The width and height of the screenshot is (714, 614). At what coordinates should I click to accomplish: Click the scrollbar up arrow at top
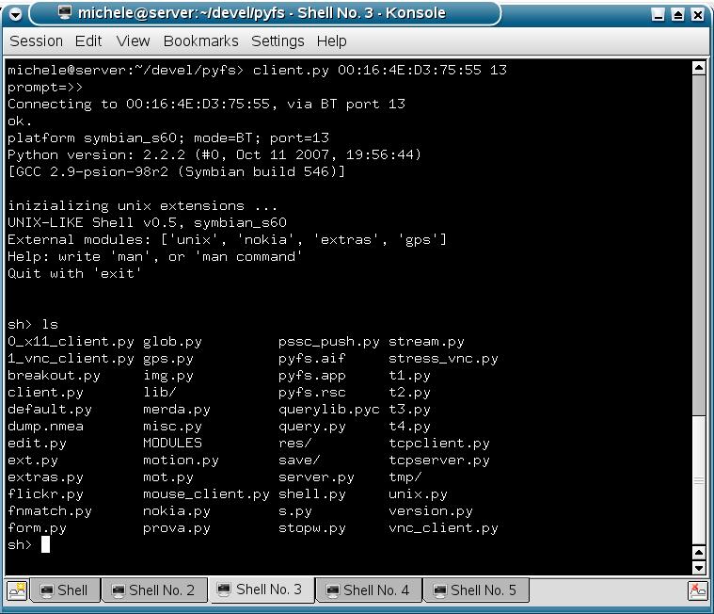pyautogui.click(x=699, y=68)
